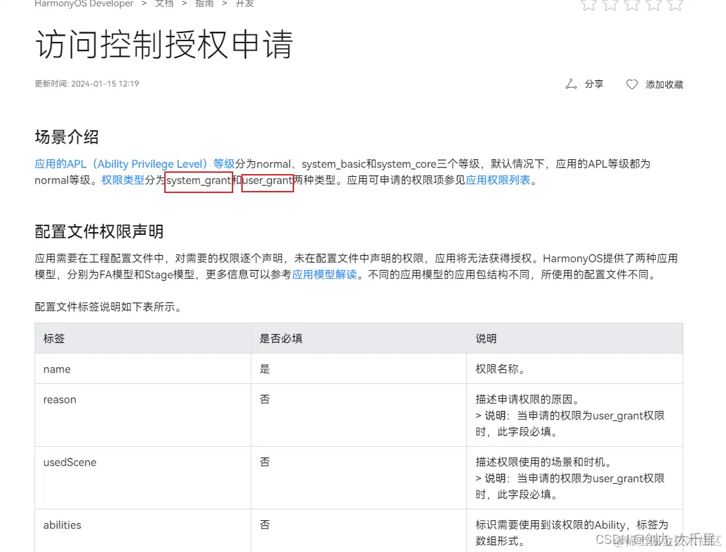Go to 指南 breadcrumb
Screen dimensions: 726x552
[204, 3]
